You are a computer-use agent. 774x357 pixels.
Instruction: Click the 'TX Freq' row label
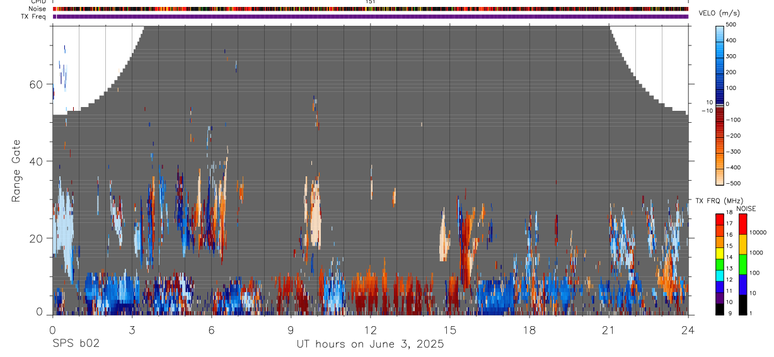(34, 16)
